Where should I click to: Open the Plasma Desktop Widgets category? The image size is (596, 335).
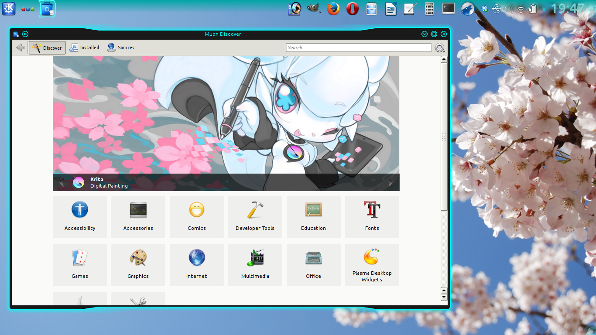click(372, 265)
